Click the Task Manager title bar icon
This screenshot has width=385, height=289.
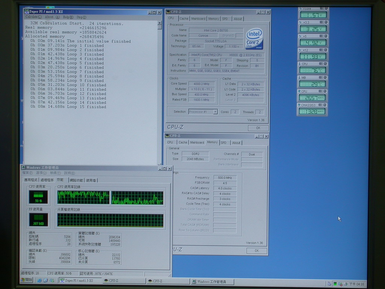24,167
